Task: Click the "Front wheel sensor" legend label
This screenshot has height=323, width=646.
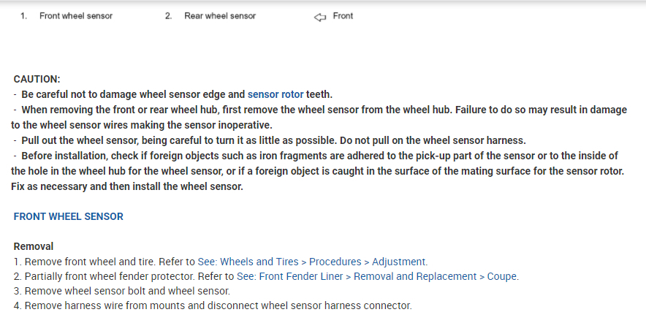Action: click(x=76, y=16)
